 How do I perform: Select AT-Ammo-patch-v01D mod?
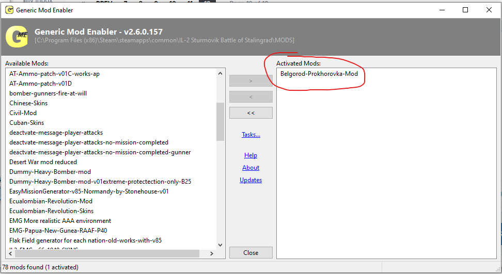pos(41,84)
